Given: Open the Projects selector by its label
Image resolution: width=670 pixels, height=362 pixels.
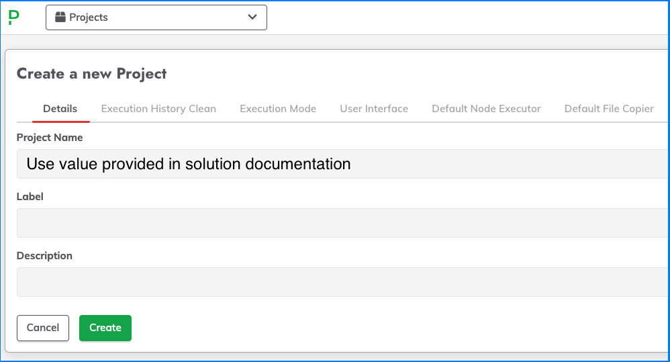Looking at the screenshot, I should 89,17.
